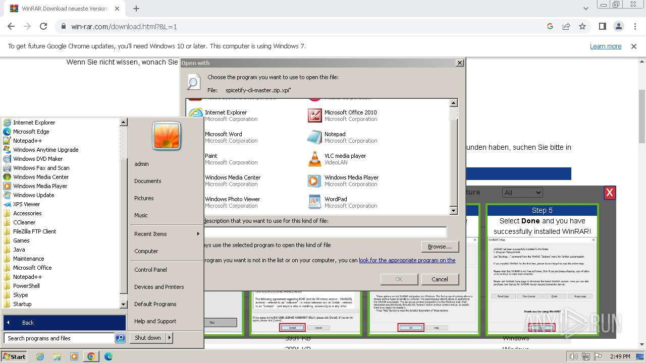Viewport: 646px width, 363px height.
Task: Open Devices and Printers from Start menu
Action: (x=159, y=287)
